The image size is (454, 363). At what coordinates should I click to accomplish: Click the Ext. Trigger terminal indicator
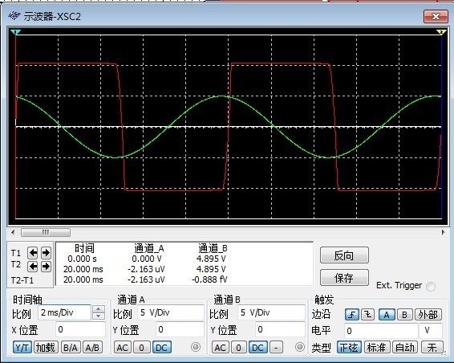(x=431, y=286)
